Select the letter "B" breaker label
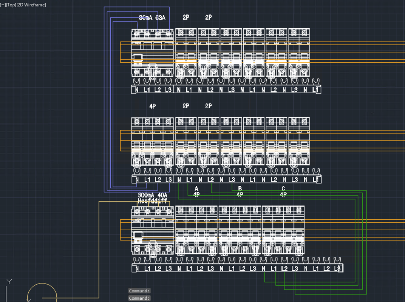Image resolution: width=405 pixels, height=302 pixels. coord(240,189)
